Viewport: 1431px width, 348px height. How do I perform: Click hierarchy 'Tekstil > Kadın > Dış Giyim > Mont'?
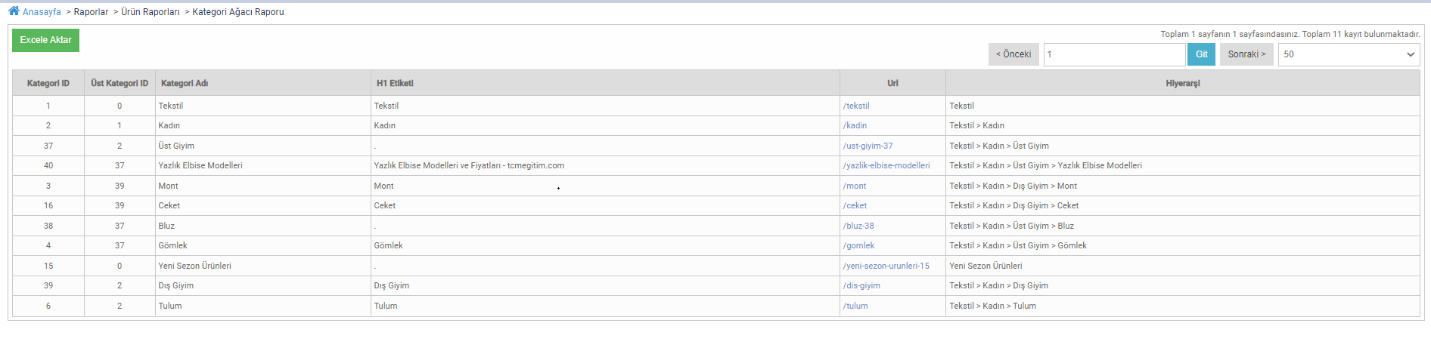1013,186
